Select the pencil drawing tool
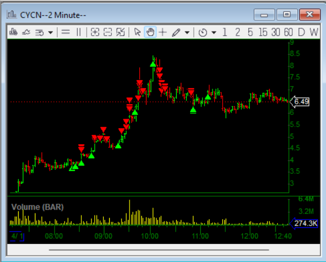This screenshot has height=262, width=326. 176,33
